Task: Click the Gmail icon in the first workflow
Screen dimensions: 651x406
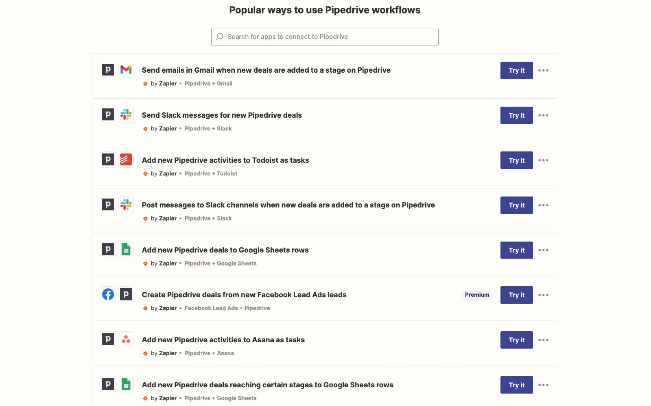Action: [126, 70]
